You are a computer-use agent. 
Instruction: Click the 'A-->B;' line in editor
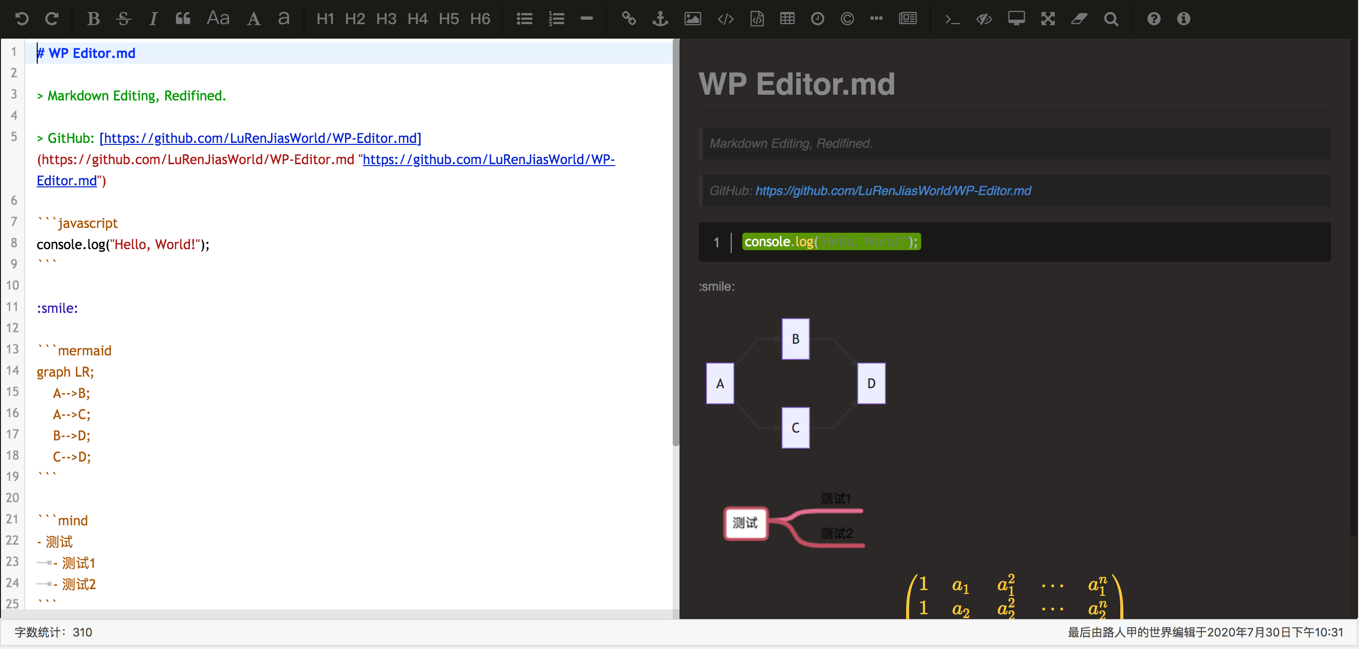pos(72,393)
